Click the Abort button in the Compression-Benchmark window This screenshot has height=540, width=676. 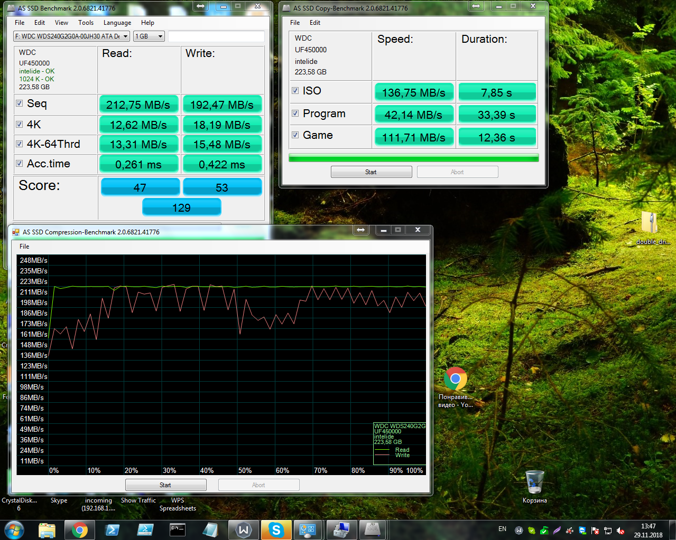pyautogui.click(x=258, y=485)
